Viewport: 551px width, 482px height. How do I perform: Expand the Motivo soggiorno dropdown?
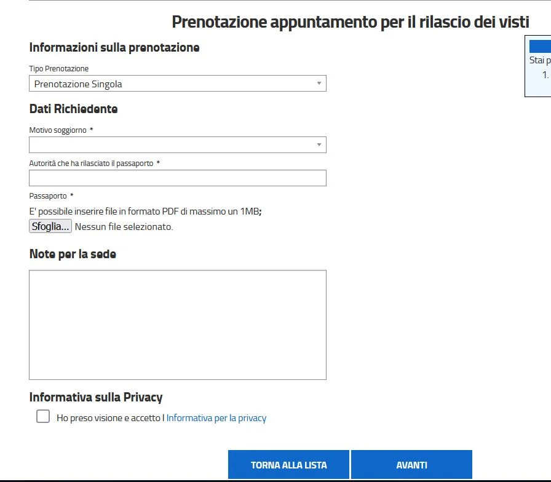(x=172, y=145)
